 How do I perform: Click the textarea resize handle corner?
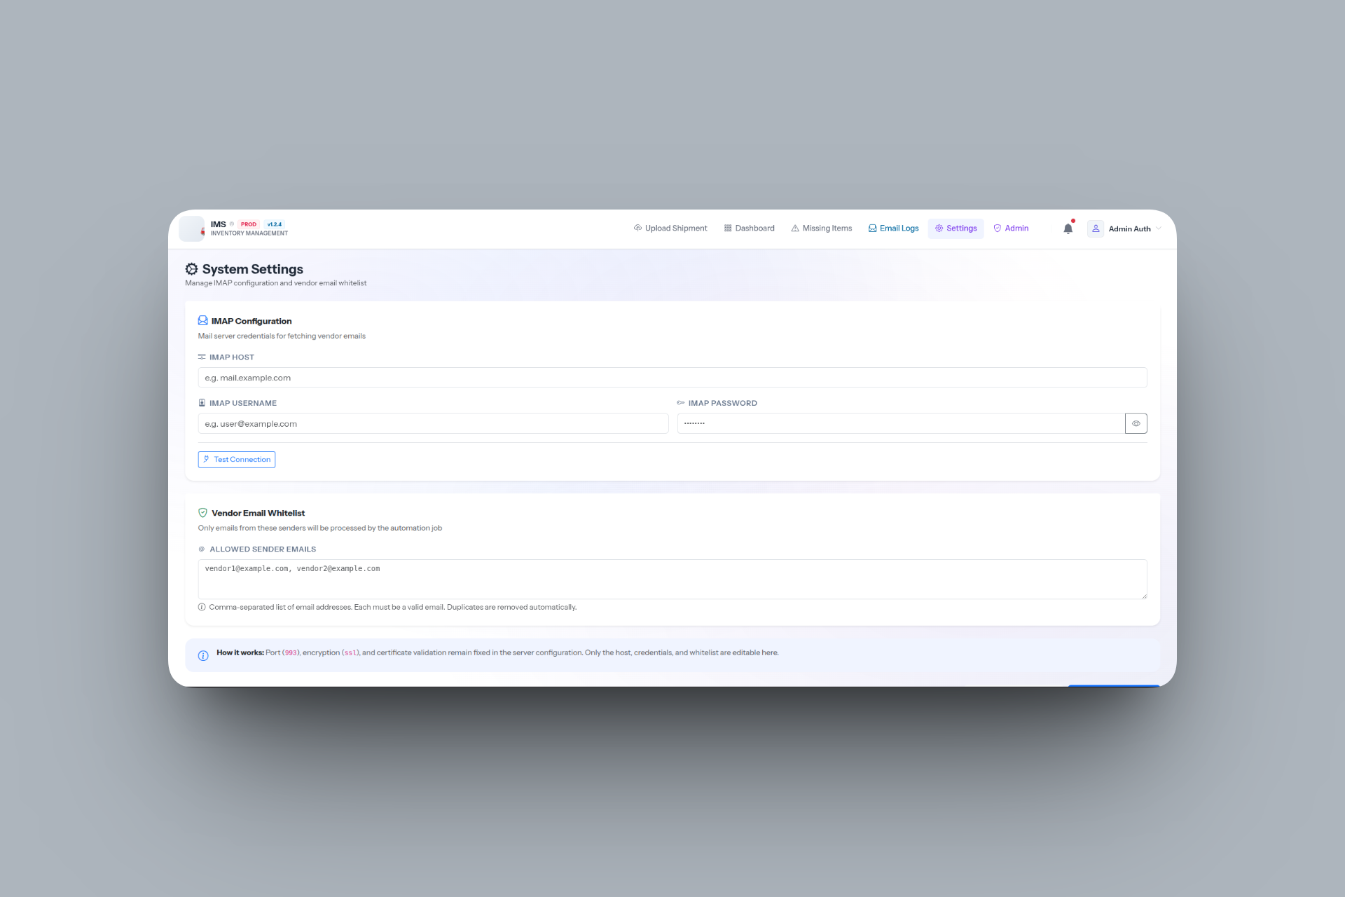(1144, 596)
